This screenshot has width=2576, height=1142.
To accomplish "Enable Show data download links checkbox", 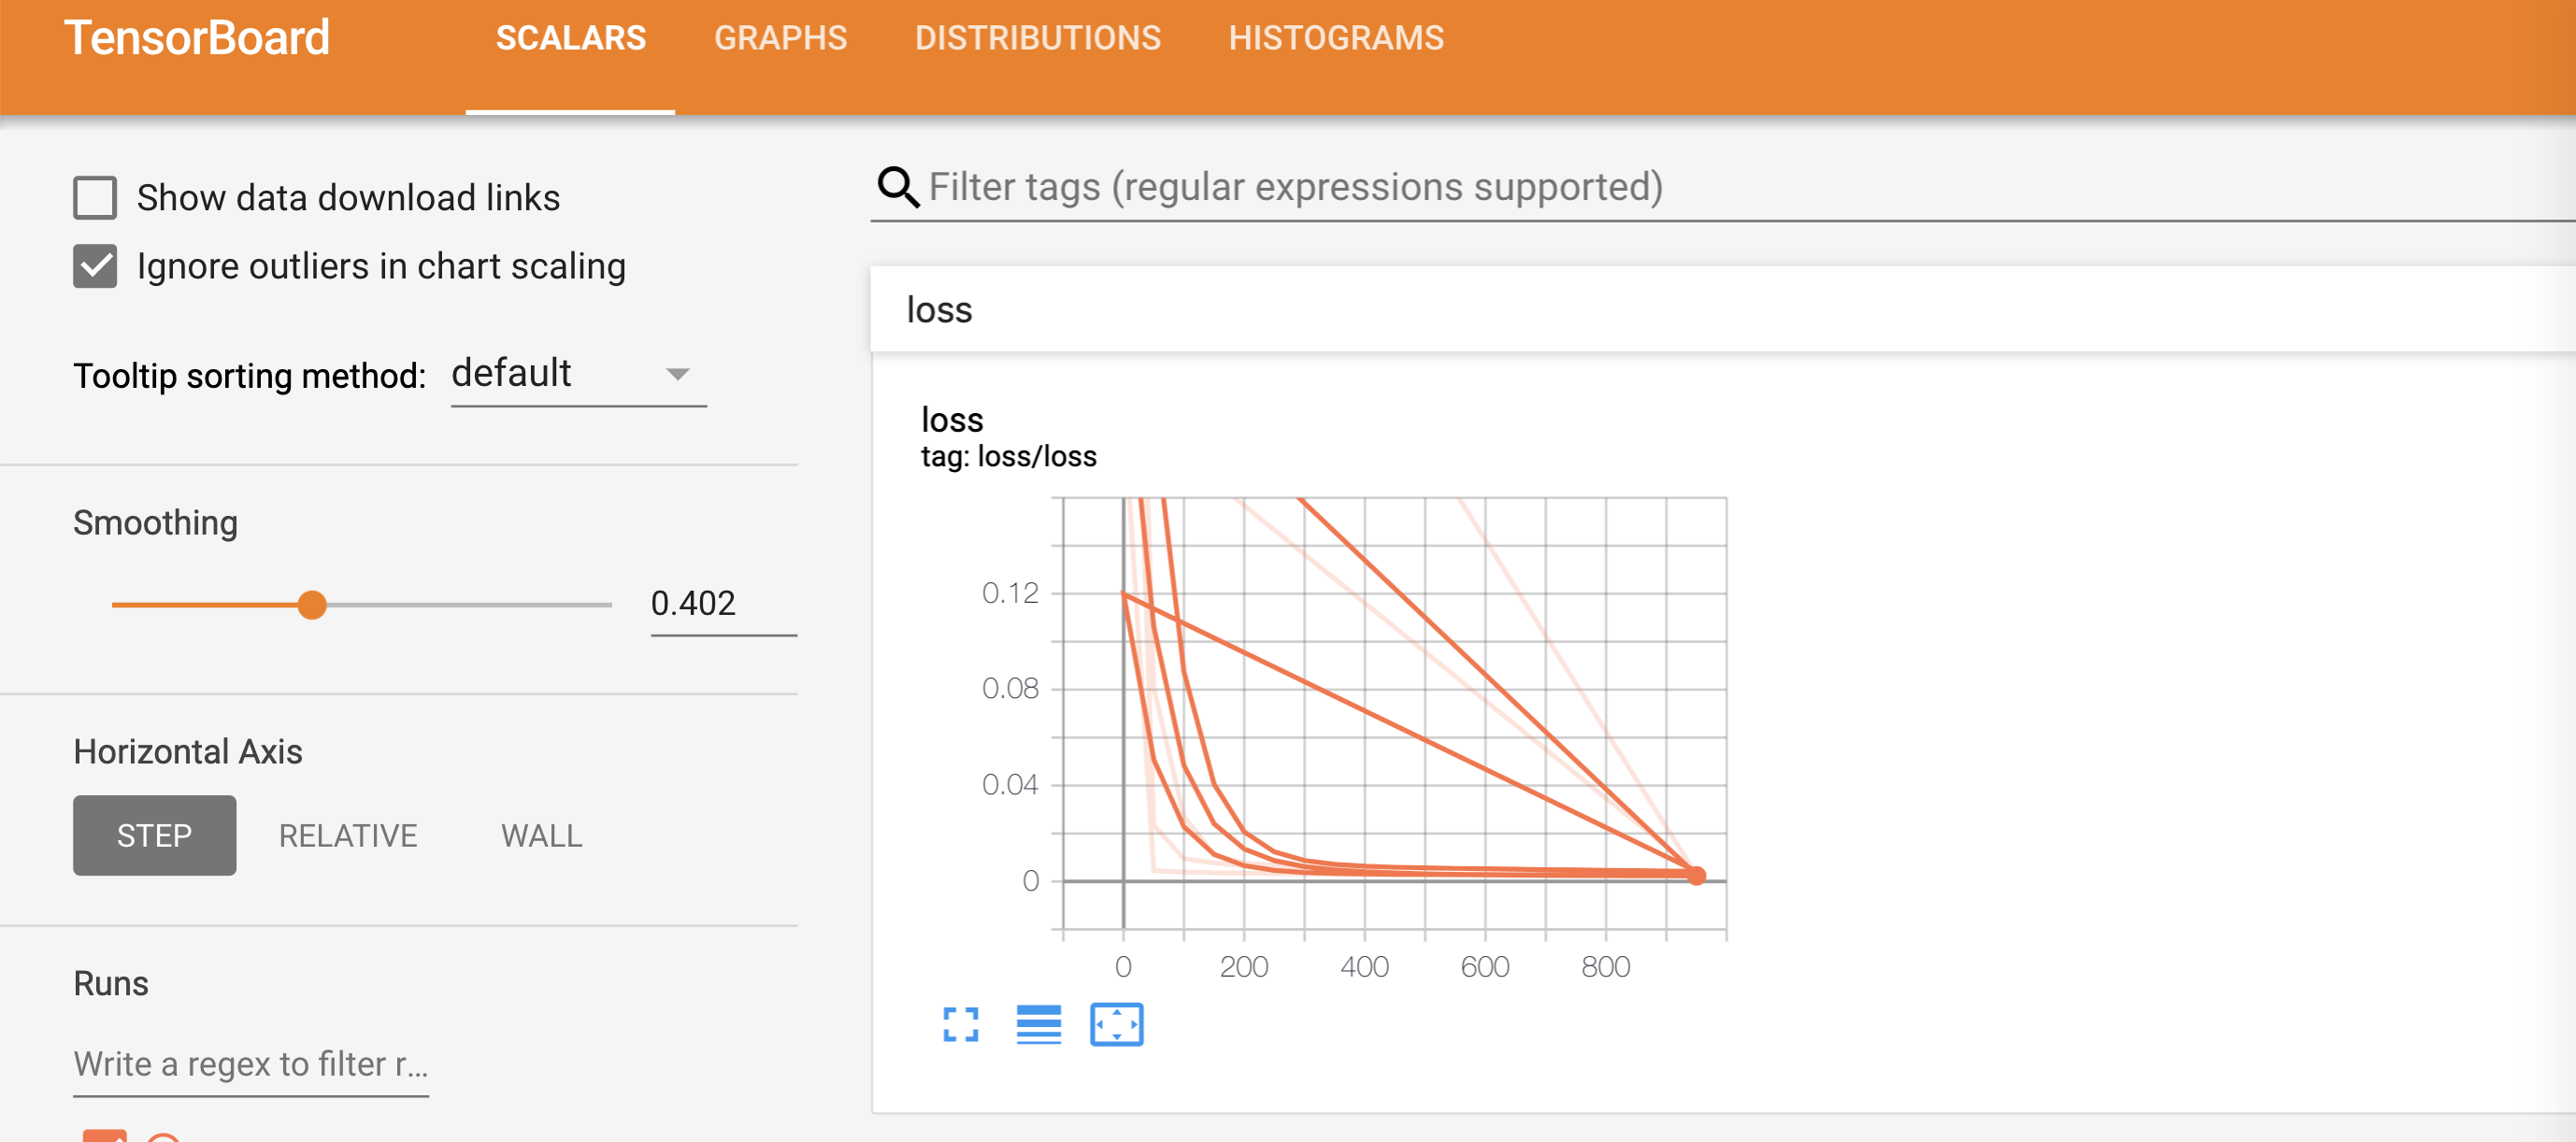I will click(x=95, y=198).
